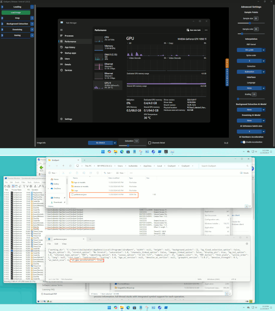Open Notepad File menu

click(x=49, y=244)
